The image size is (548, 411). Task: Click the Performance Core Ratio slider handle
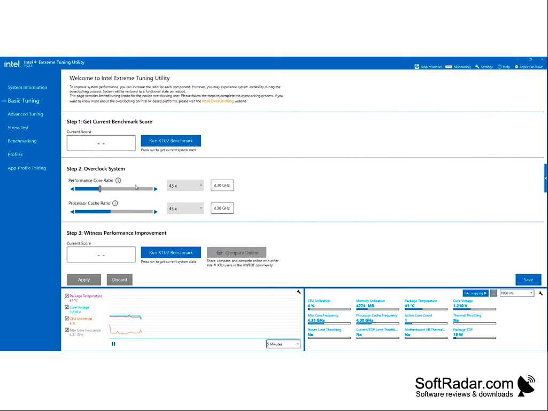(x=100, y=189)
